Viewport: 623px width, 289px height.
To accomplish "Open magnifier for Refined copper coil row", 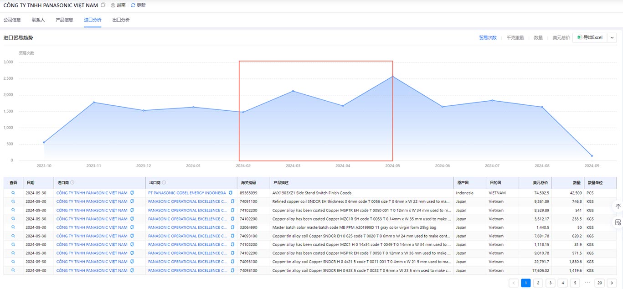I will [13, 201].
